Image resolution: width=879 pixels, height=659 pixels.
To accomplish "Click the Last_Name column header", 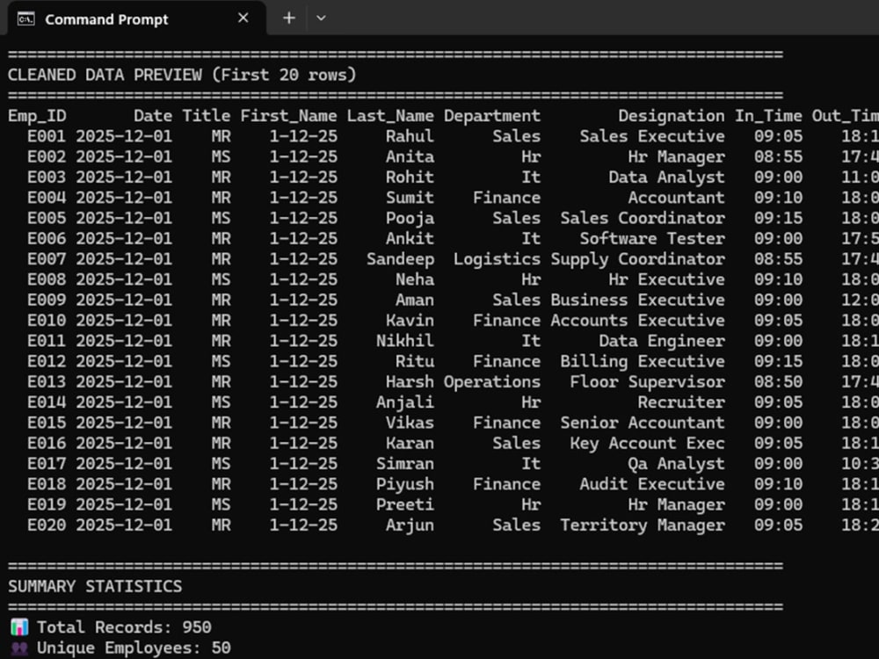I will (x=390, y=116).
